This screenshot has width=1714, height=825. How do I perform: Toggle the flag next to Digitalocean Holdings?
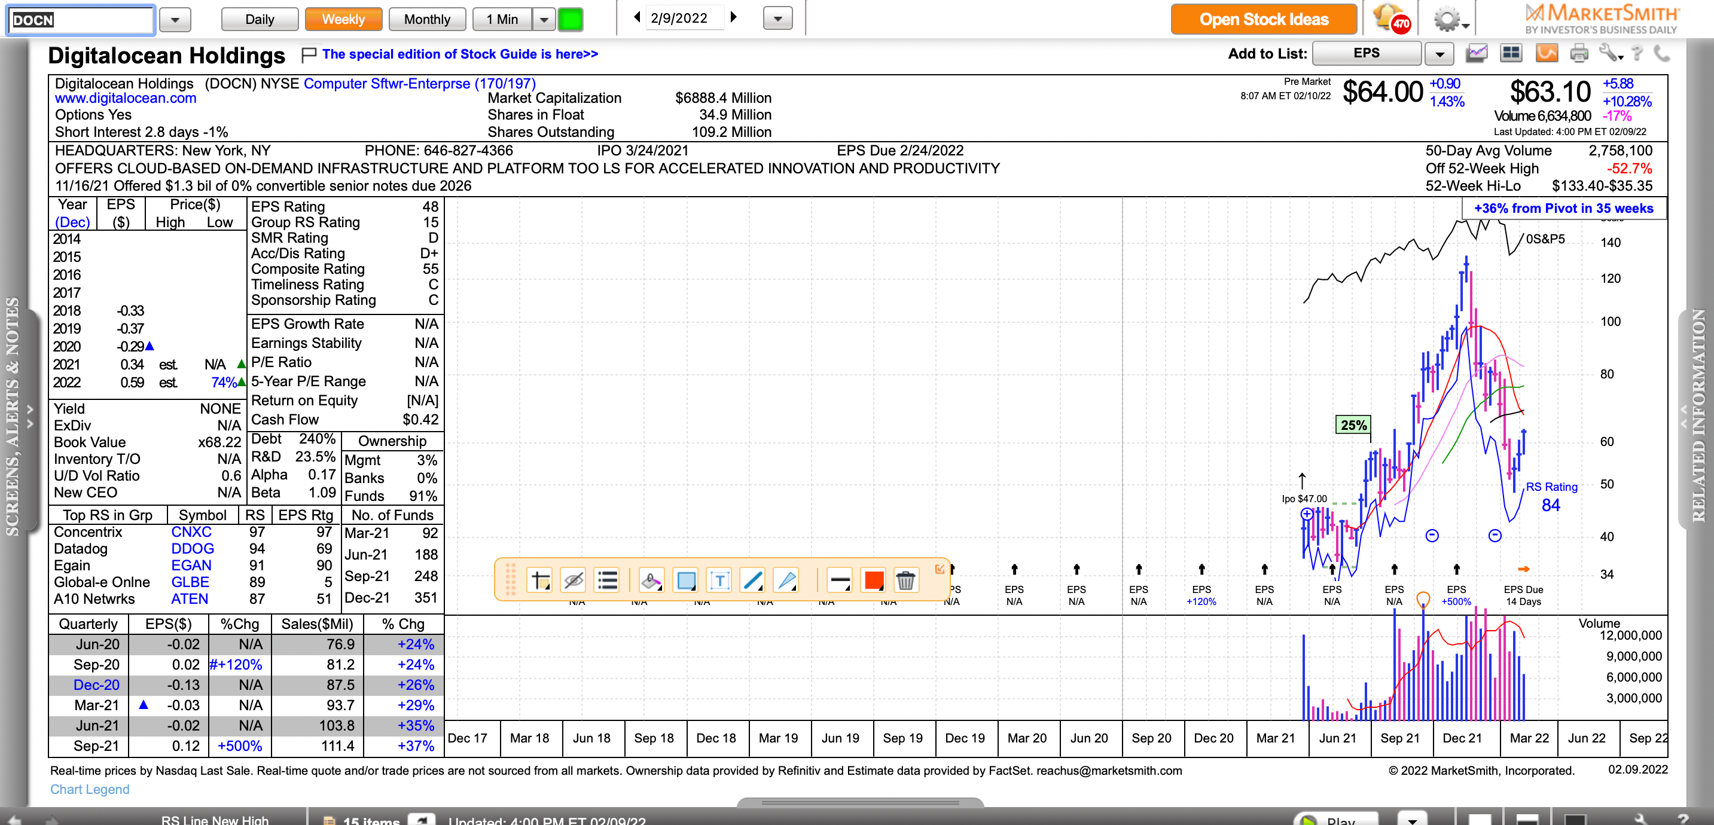(308, 54)
